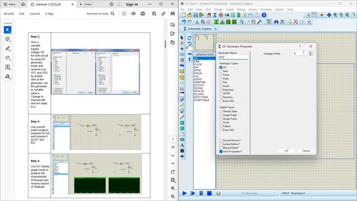Image resolution: width=357 pixels, height=201 pixels.
Task: Select the Steady State digital type radio
Action: [x=221, y=111]
